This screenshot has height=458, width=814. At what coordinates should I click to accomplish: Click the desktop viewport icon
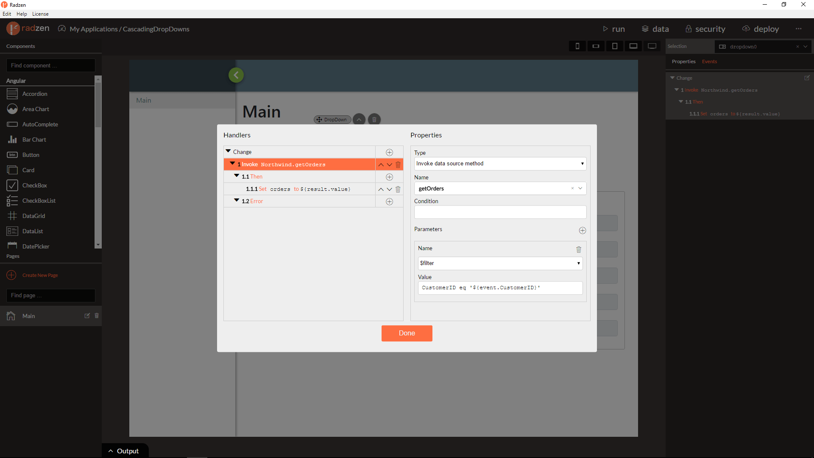[652, 46]
